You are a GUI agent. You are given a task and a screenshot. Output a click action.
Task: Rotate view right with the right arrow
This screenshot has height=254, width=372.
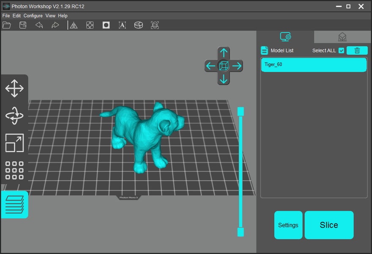[x=237, y=66]
